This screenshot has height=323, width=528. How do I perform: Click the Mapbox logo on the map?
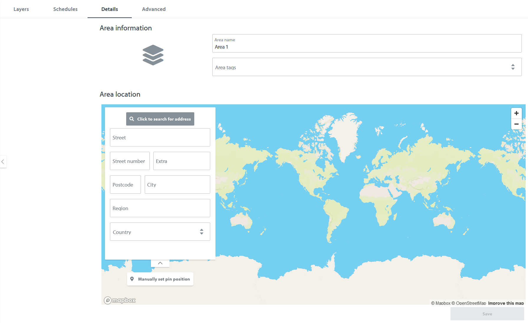click(x=120, y=300)
